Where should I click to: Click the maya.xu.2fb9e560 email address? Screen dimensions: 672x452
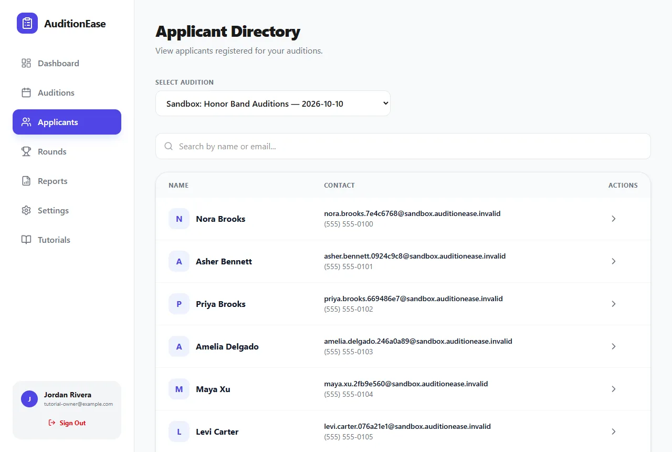(x=406, y=384)
